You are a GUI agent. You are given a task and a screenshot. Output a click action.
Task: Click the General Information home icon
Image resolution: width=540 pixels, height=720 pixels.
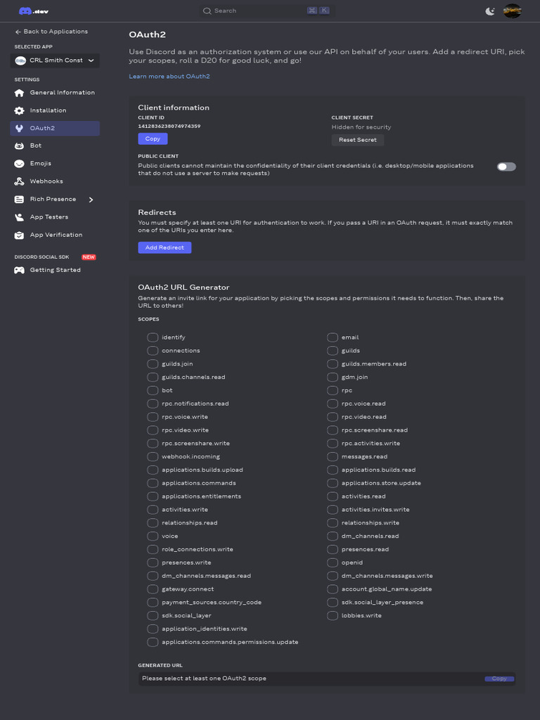(x=19, y=93)
